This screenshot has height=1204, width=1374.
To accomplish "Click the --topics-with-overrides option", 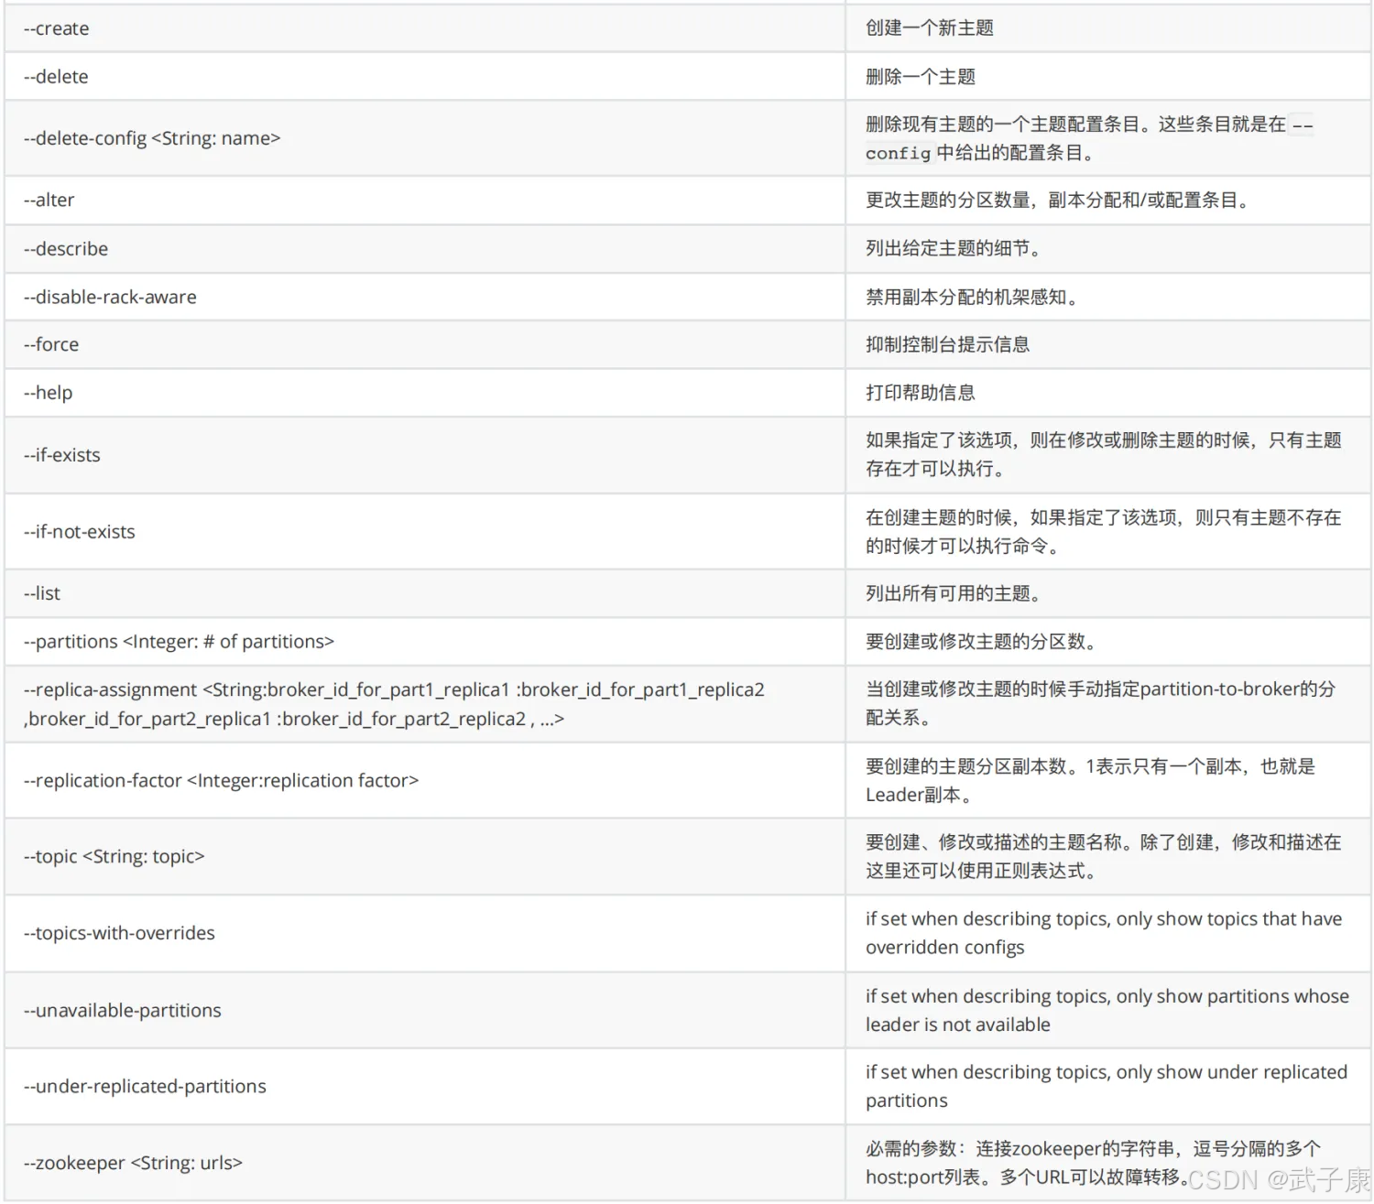I will click(119, 933).
